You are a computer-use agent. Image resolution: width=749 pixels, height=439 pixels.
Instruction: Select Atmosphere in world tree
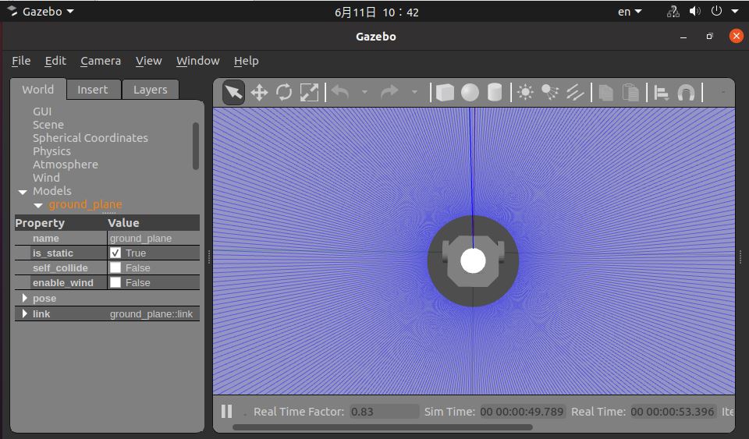66,165
